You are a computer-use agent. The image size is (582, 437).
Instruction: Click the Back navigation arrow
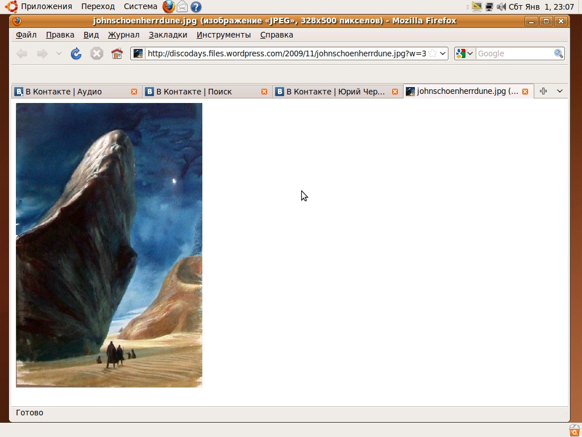22,53
